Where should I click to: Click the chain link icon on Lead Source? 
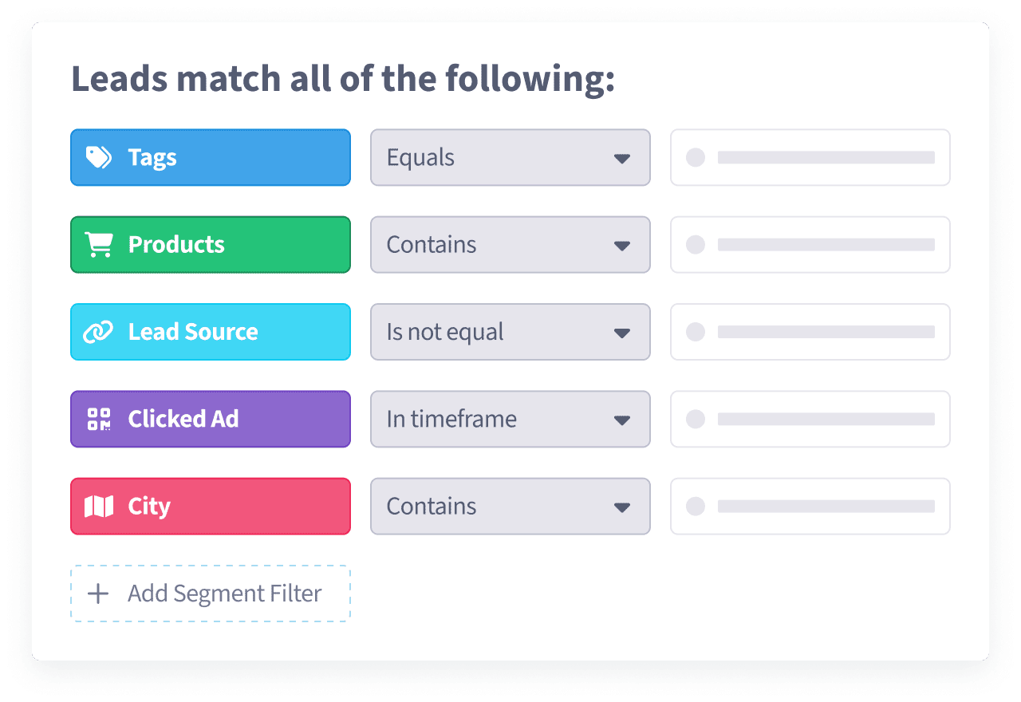click(x=98, y=332)
